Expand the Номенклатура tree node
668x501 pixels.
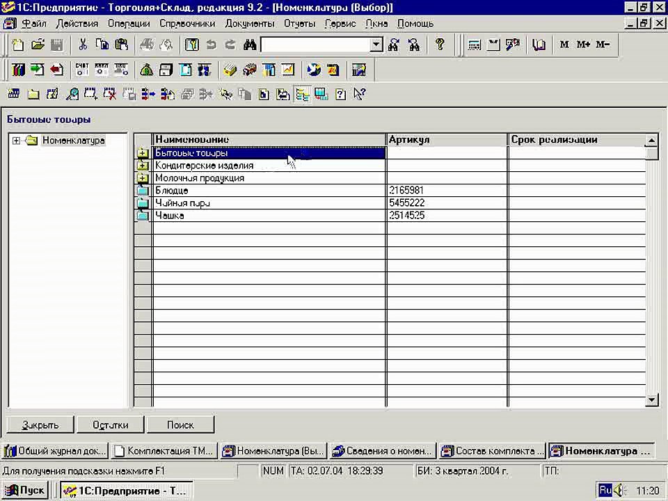coord(16,141)
